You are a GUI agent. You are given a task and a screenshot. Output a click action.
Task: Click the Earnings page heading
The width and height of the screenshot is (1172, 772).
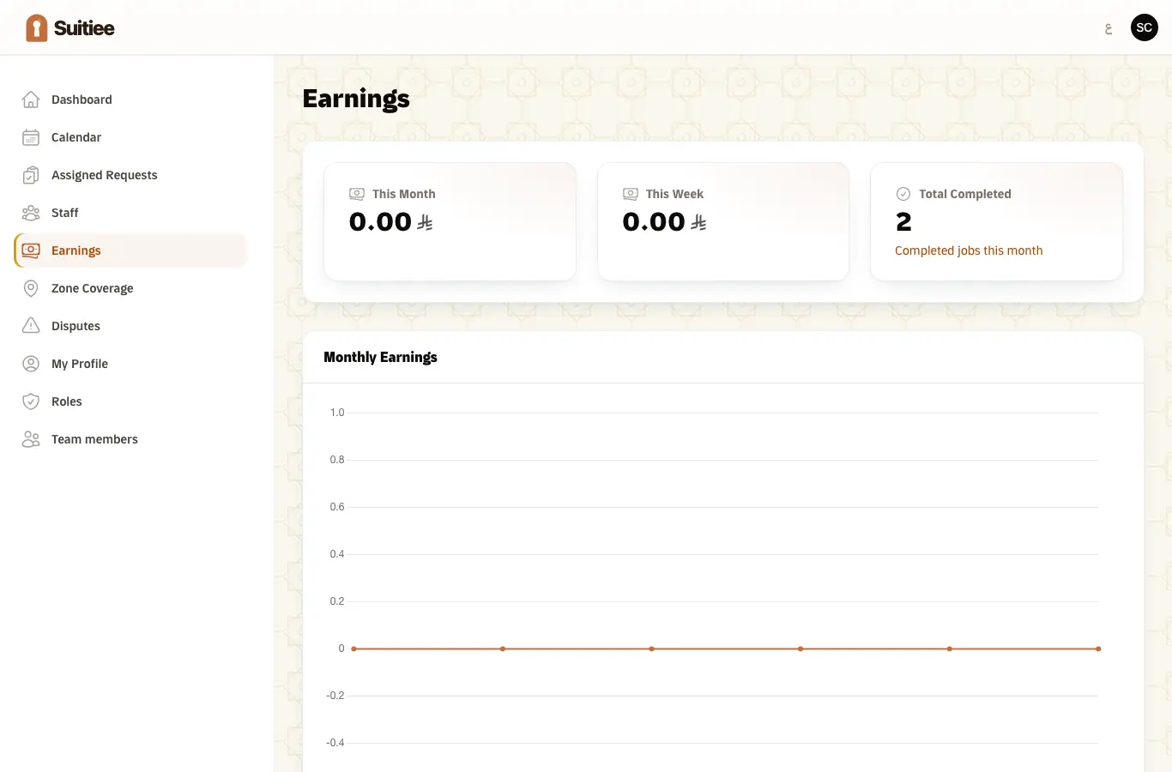(356, 100)
